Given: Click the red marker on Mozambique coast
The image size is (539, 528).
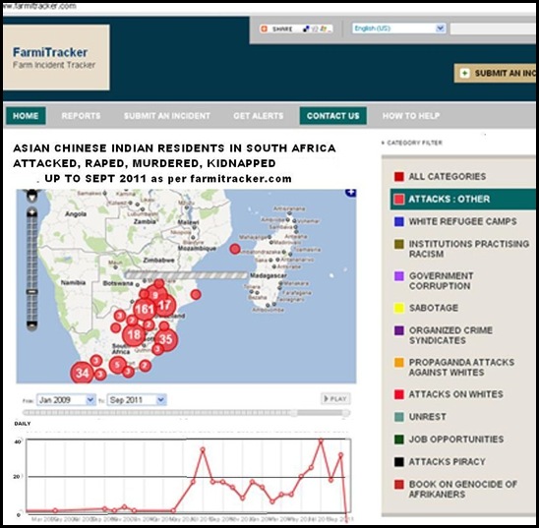Looking at the screenshot, I should point(196,294).
